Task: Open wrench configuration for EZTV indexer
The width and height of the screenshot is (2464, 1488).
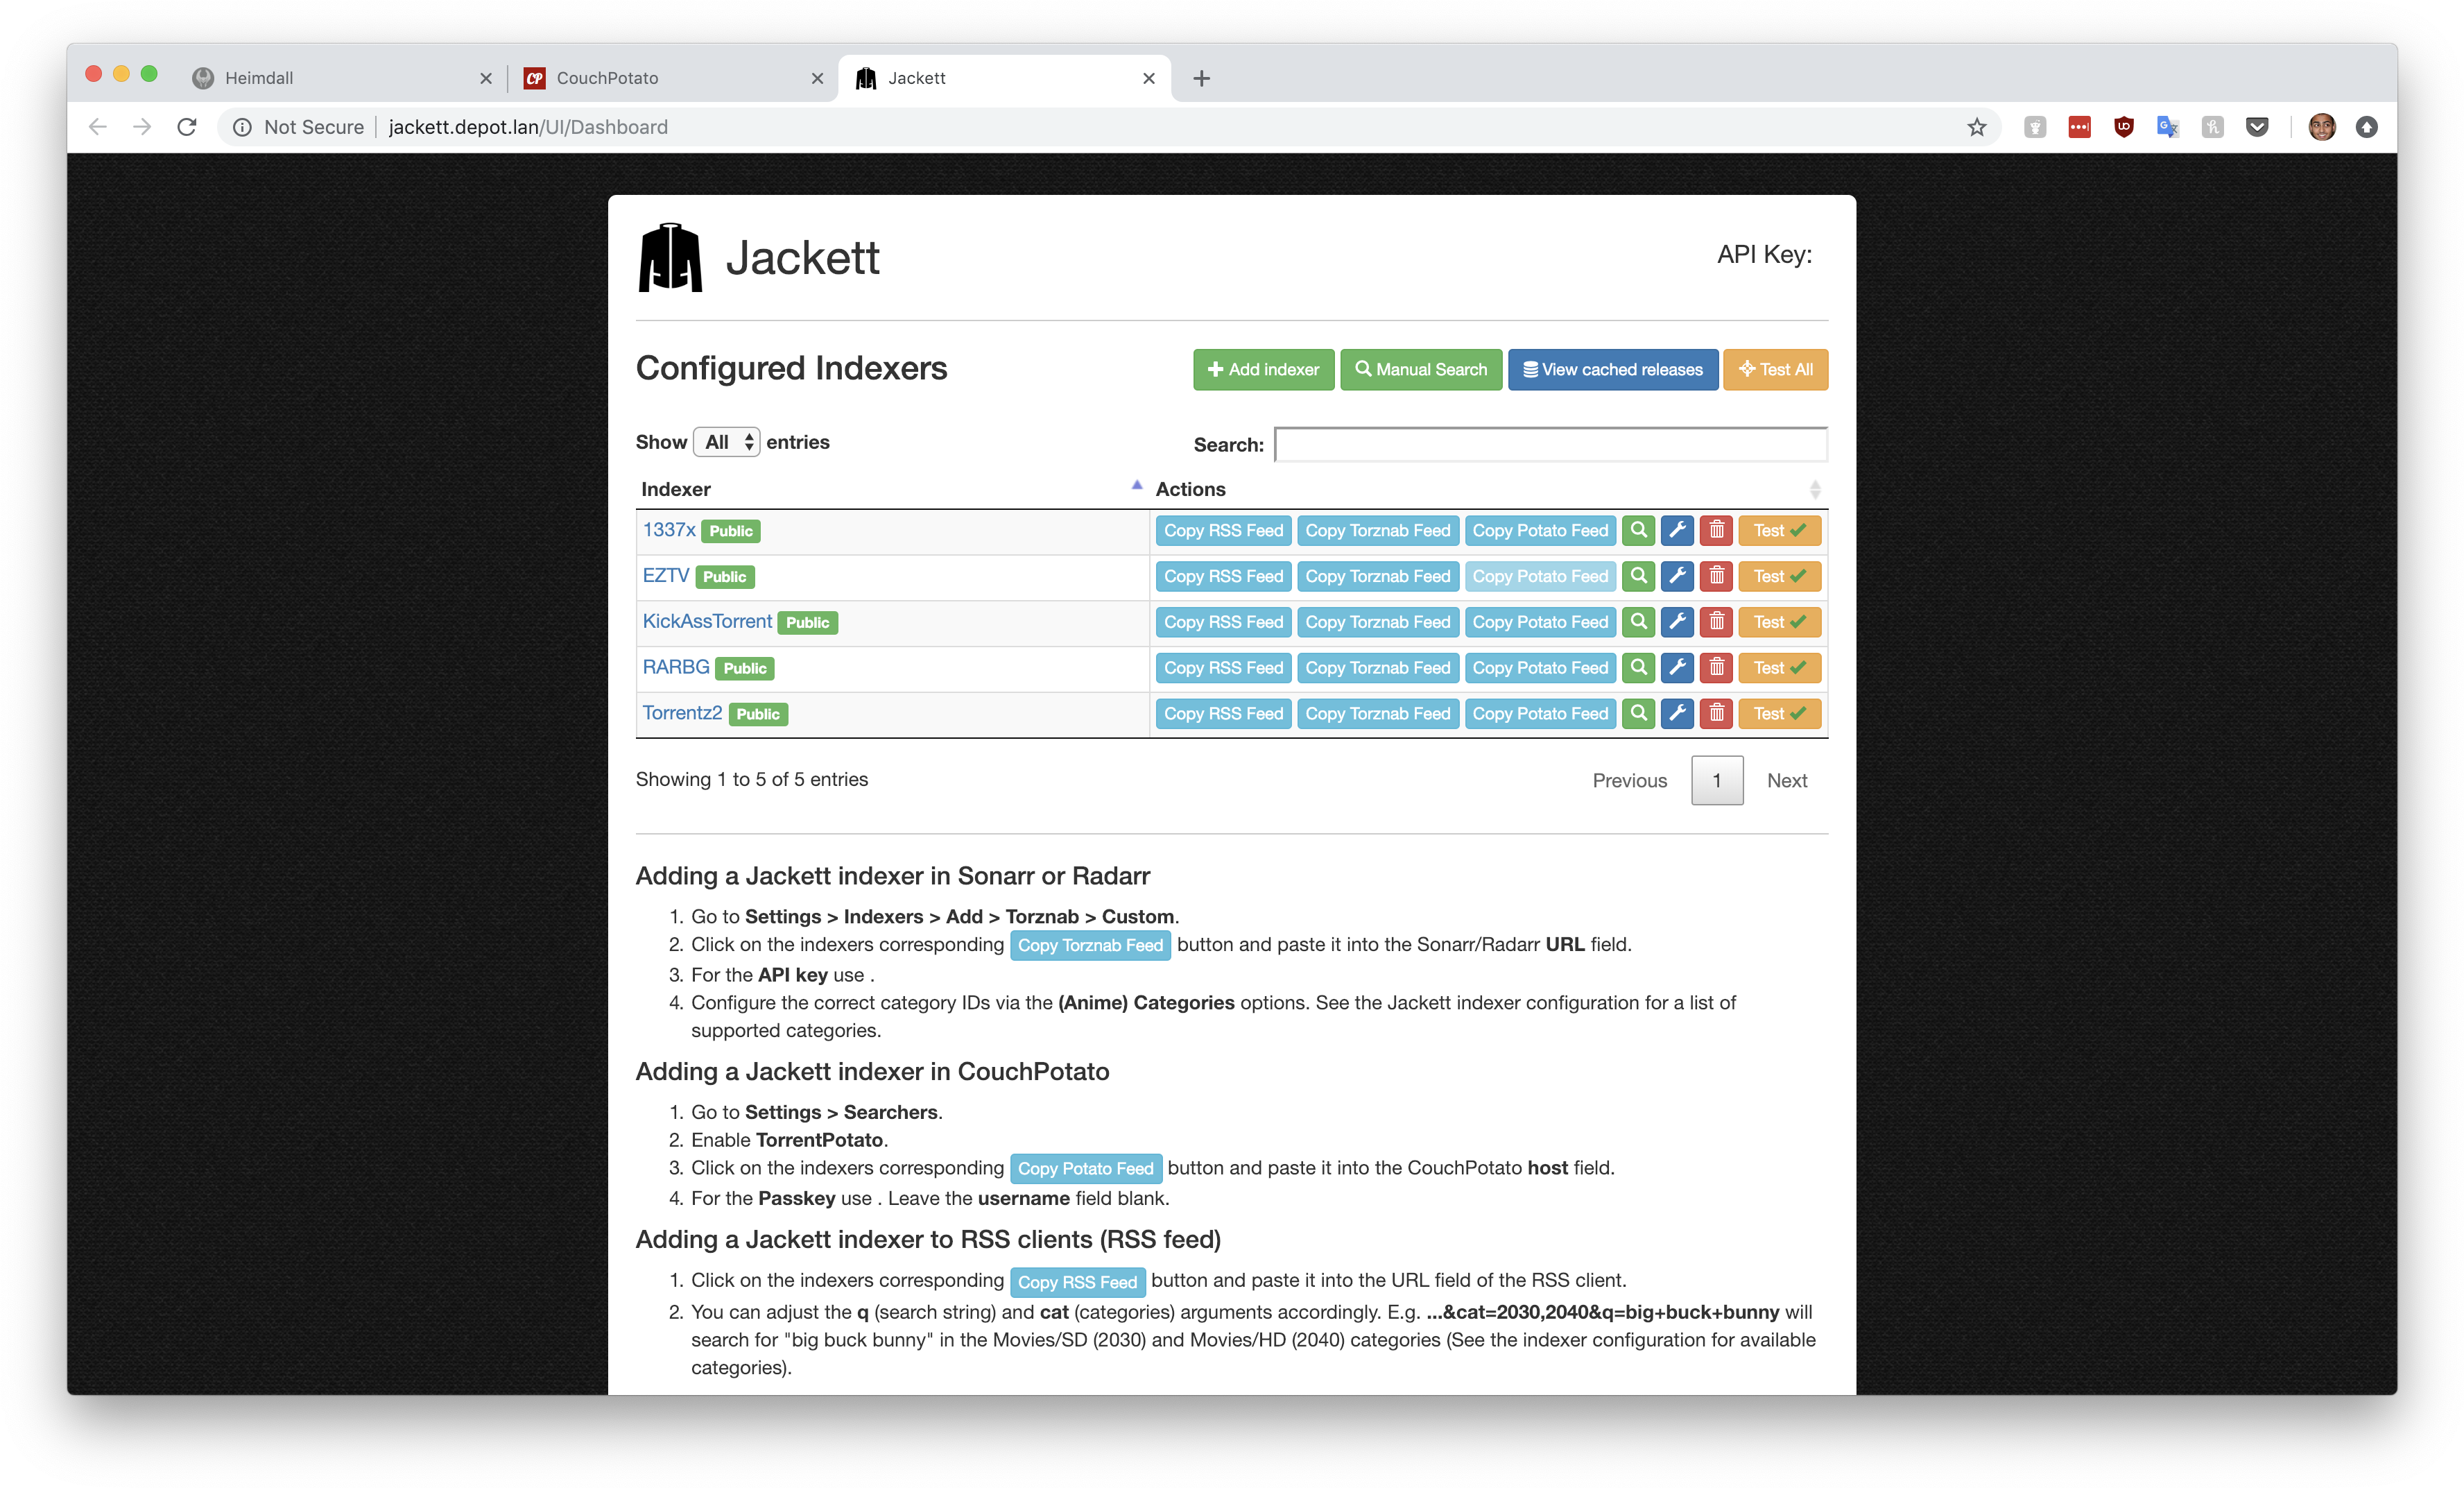Action: pyautogui.click(x=1677, y=576)
